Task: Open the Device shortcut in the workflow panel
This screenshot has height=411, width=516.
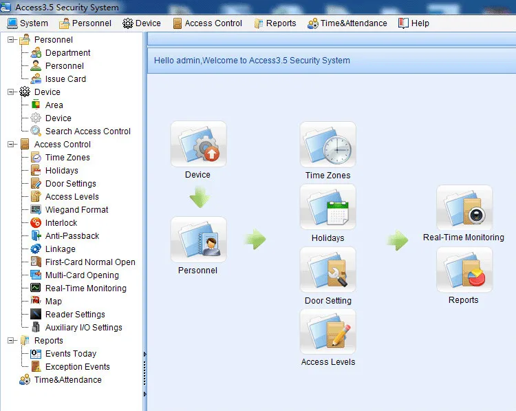Action: point(198,144)
